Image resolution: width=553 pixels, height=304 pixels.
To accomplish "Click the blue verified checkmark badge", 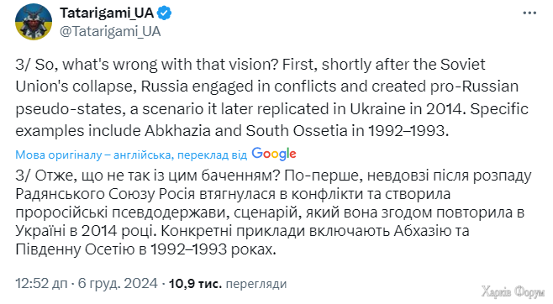I will [x=164, y=13].
